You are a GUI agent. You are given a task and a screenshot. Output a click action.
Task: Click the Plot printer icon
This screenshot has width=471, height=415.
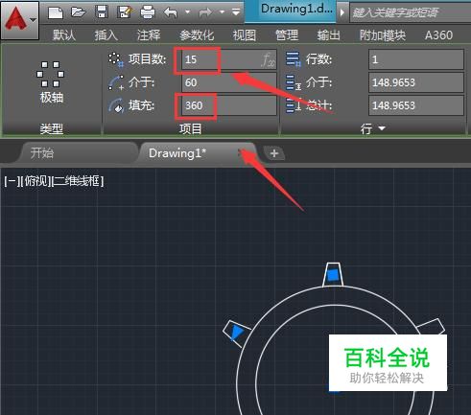pyautogui.click(x=148, y=12)
